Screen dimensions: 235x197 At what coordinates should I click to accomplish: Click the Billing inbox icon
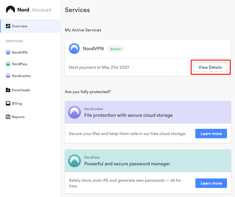tap(8, 103)
